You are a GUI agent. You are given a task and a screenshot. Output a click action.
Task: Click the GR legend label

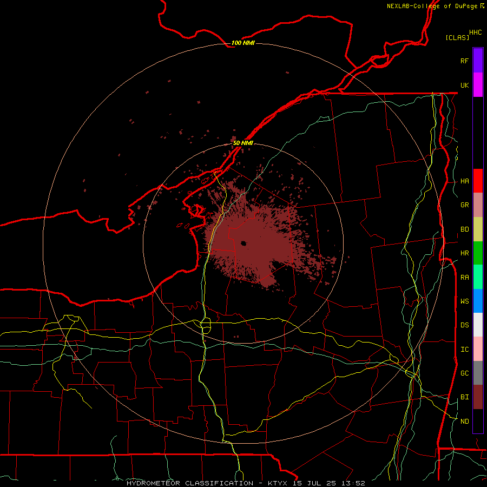click(464, 205)
